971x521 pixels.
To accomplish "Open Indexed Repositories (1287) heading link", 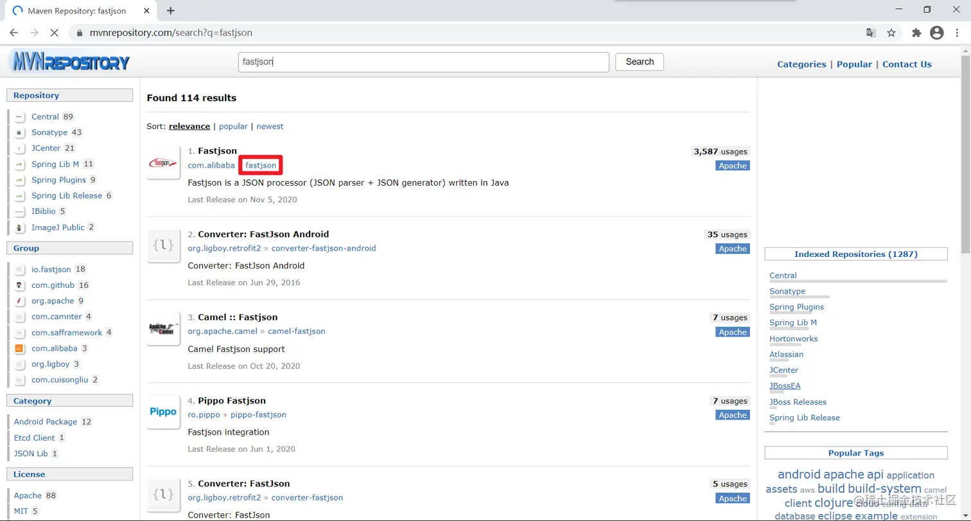I will point(856,254).
